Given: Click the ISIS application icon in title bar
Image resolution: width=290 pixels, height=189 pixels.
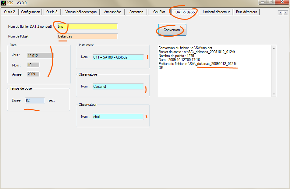Looking at the screenshot, I should click(3, 3).
